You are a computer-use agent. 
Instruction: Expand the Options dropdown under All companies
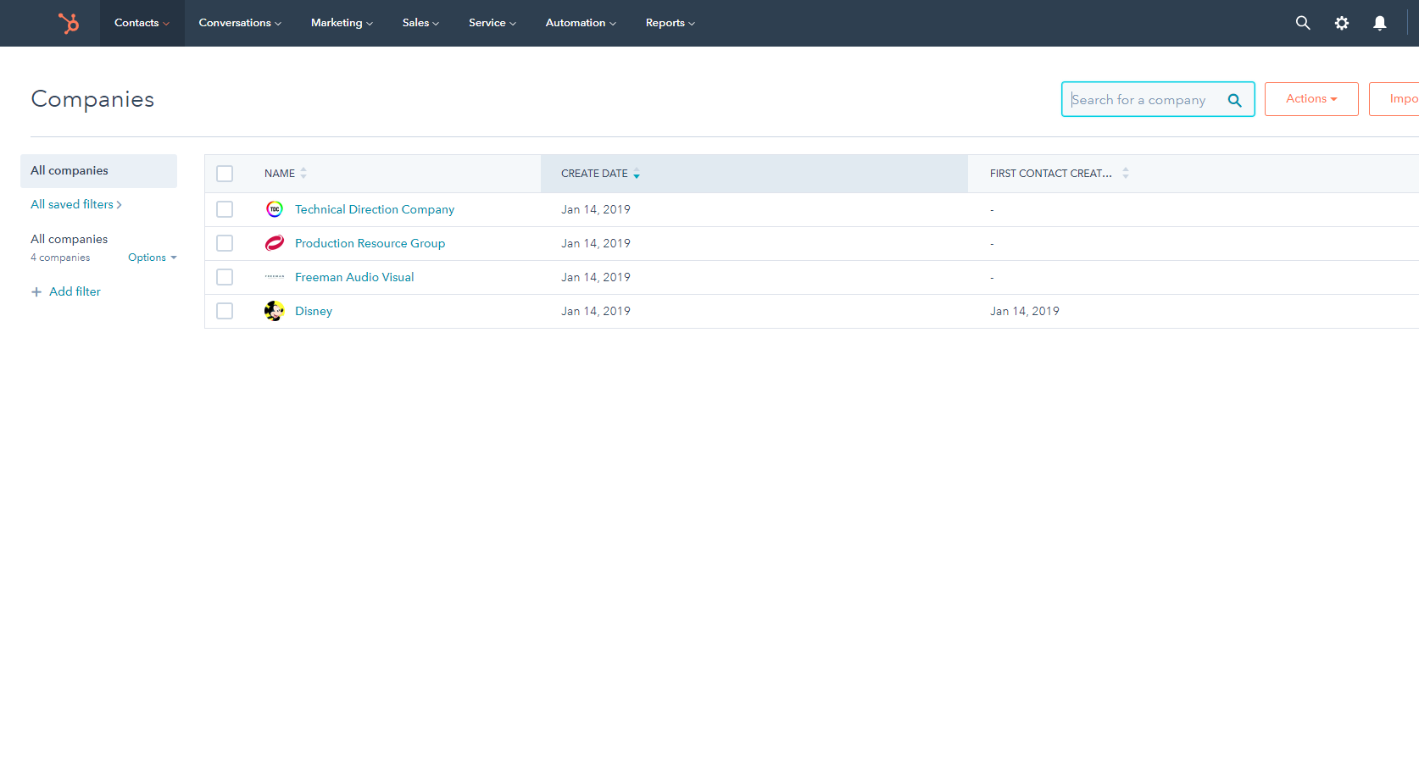tap(153, 258)
